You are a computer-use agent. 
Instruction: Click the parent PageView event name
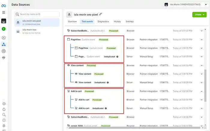pyautogui.click(x=76, y=40)
